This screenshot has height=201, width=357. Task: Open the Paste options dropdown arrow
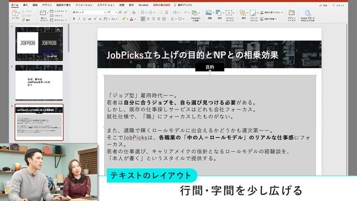(x=20, y=13)
